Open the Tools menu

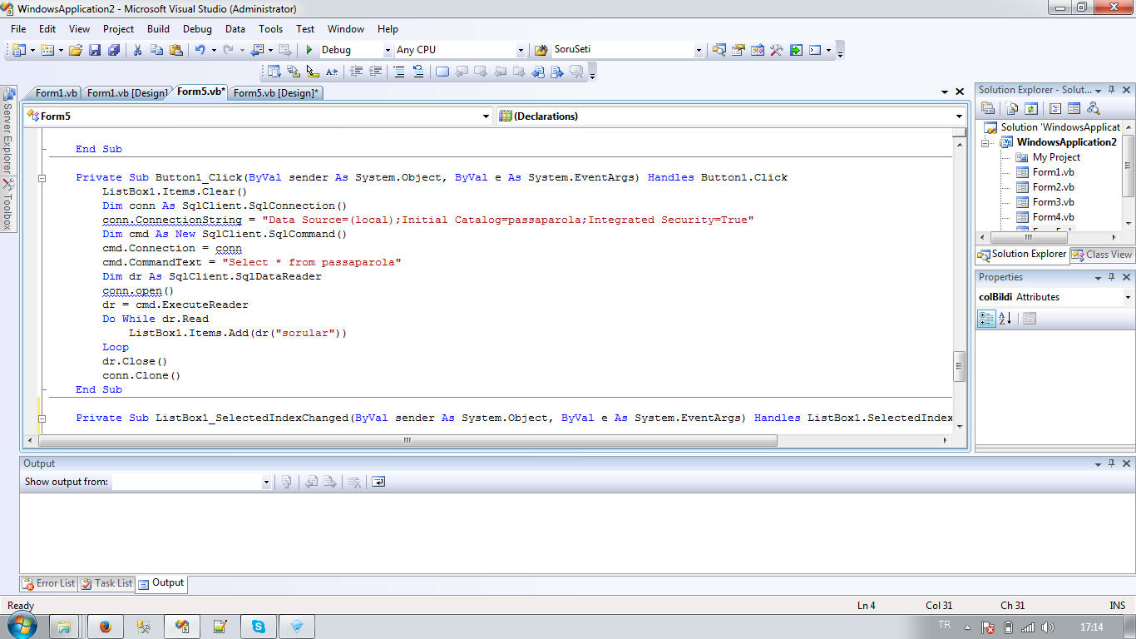pyautogui.click(x=270, y=28)
